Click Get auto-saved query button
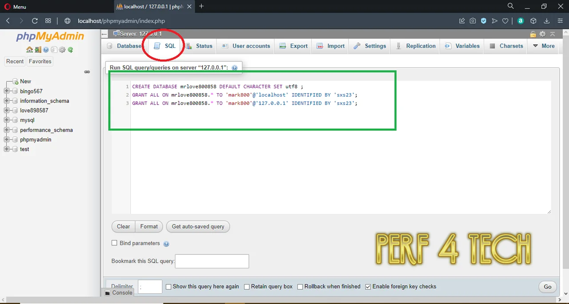The image size is (569, 304). (198, 226)
